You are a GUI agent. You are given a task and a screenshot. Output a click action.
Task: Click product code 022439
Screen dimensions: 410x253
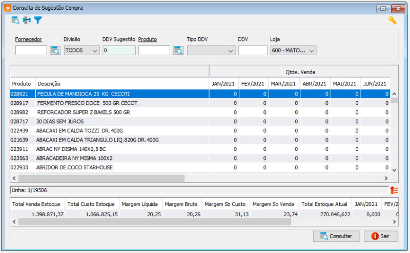point(19,131)
